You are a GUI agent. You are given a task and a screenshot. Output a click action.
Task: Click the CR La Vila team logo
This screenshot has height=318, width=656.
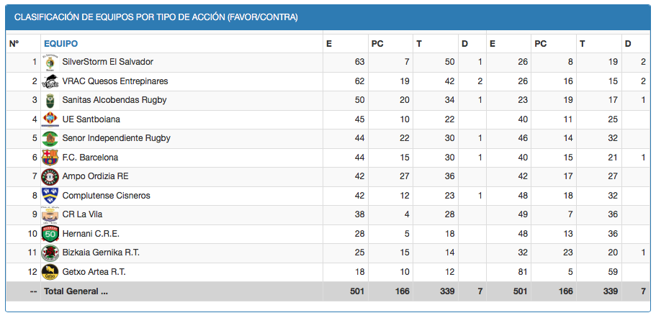point(50,214)
